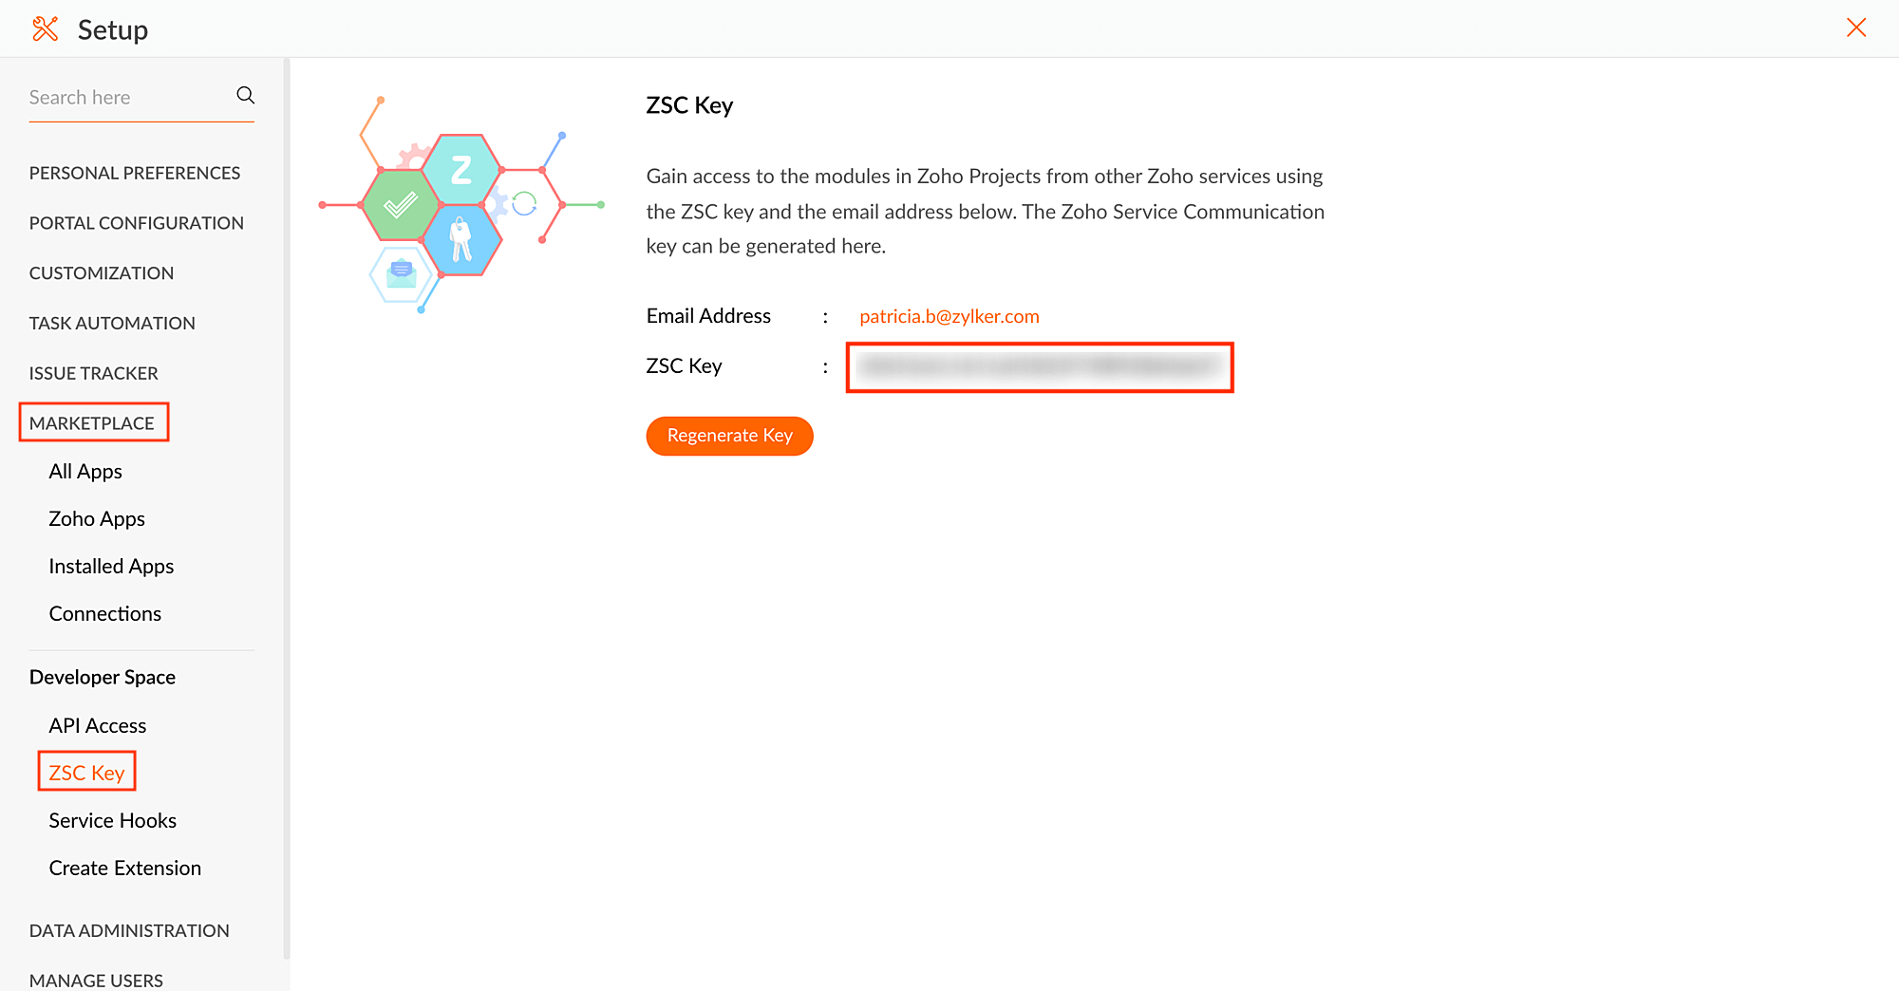
Task: Open Zoho Apps page
Action: click(x=97, y=519)
